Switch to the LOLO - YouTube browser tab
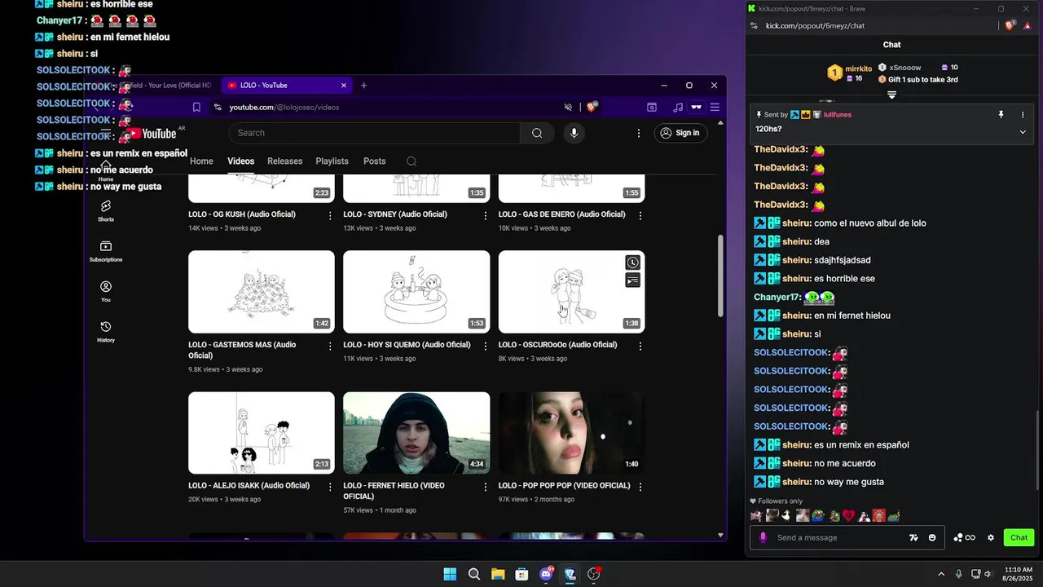Screen dimensions: 1043x587 point(287,85)
